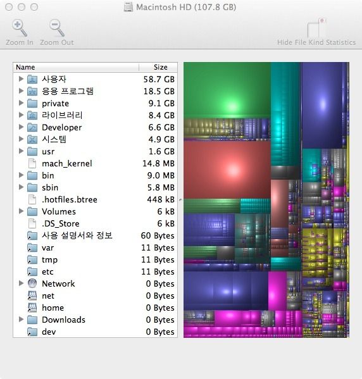Select the private folder icon

(x=32, y=103)
